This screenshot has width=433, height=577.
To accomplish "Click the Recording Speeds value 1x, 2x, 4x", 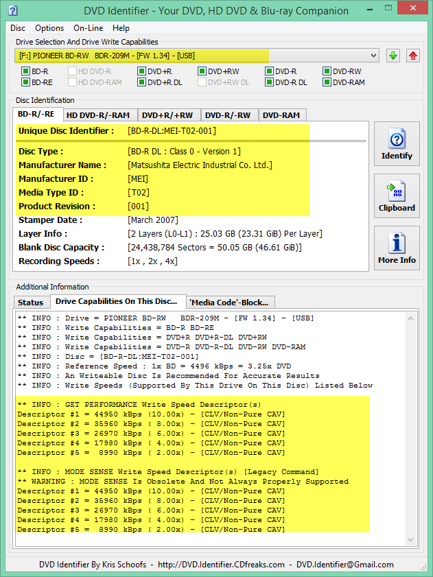I will point(153,261).
